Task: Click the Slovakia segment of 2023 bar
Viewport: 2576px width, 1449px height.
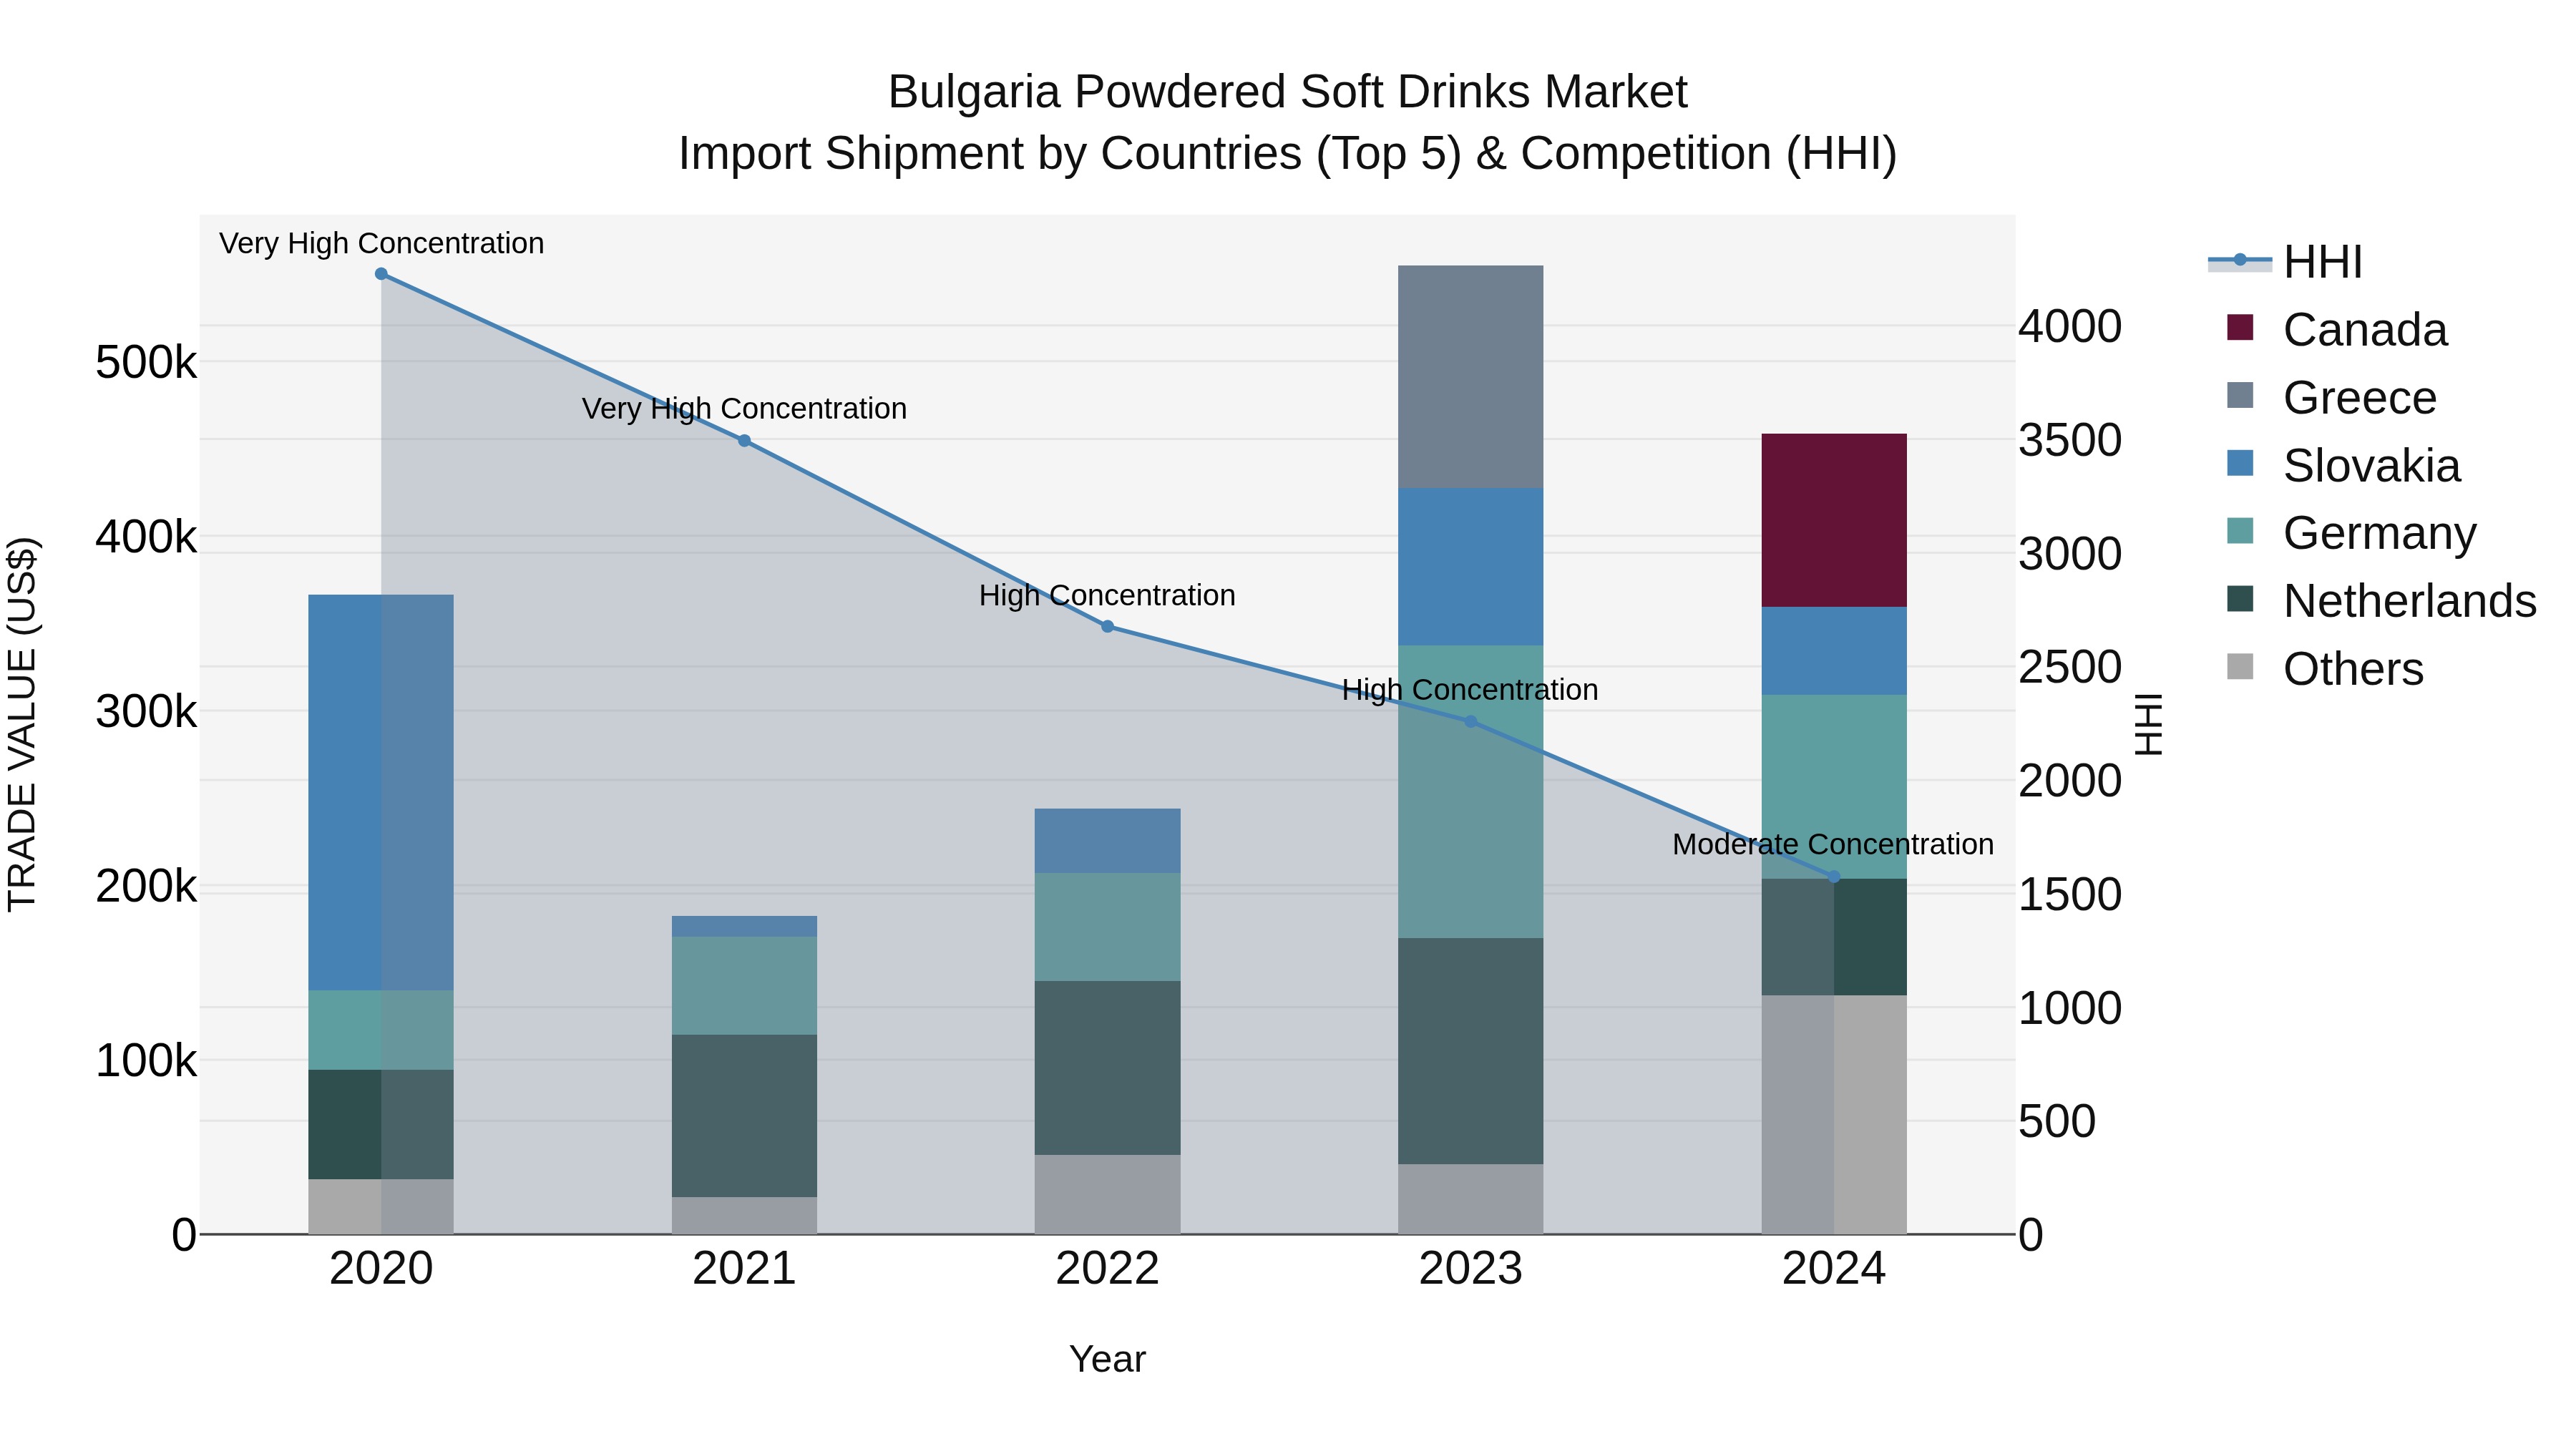Action: 1470,567
